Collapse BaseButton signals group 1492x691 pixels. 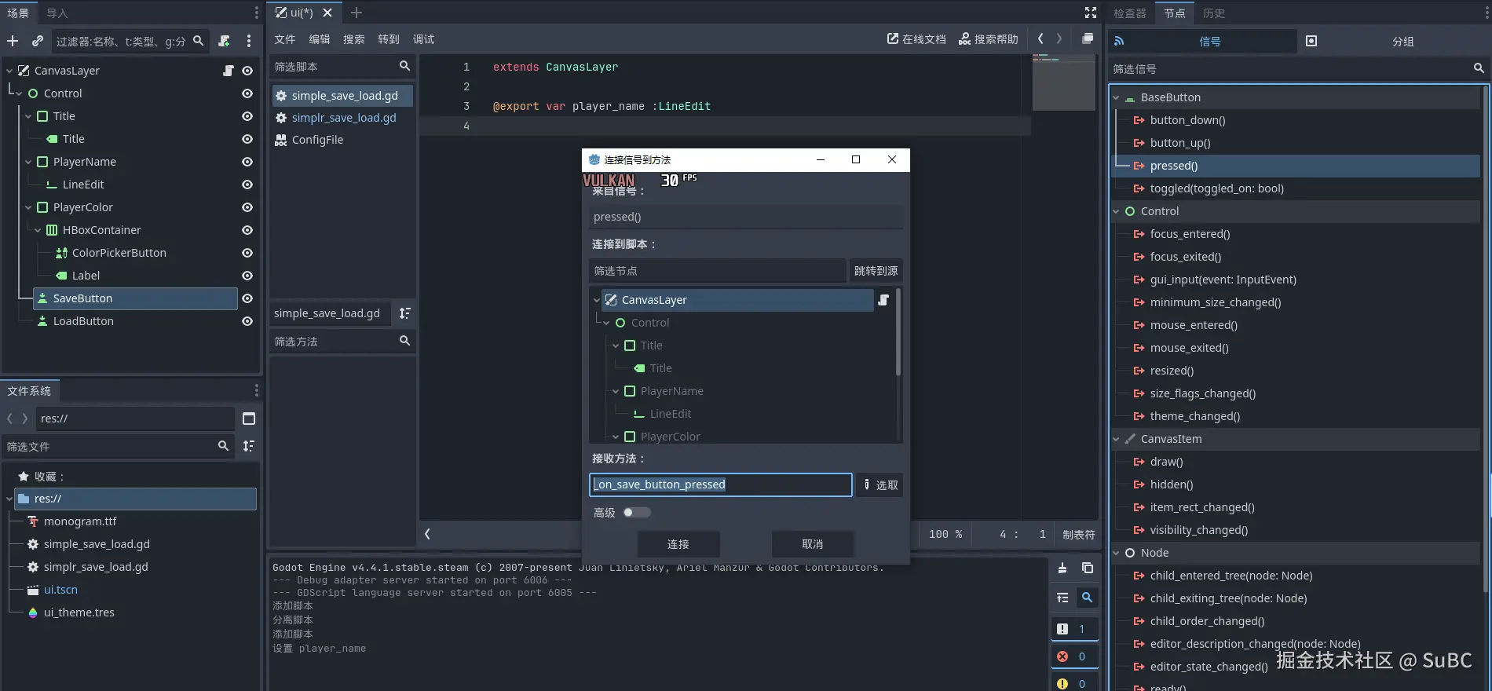(x=1116, y=97)
